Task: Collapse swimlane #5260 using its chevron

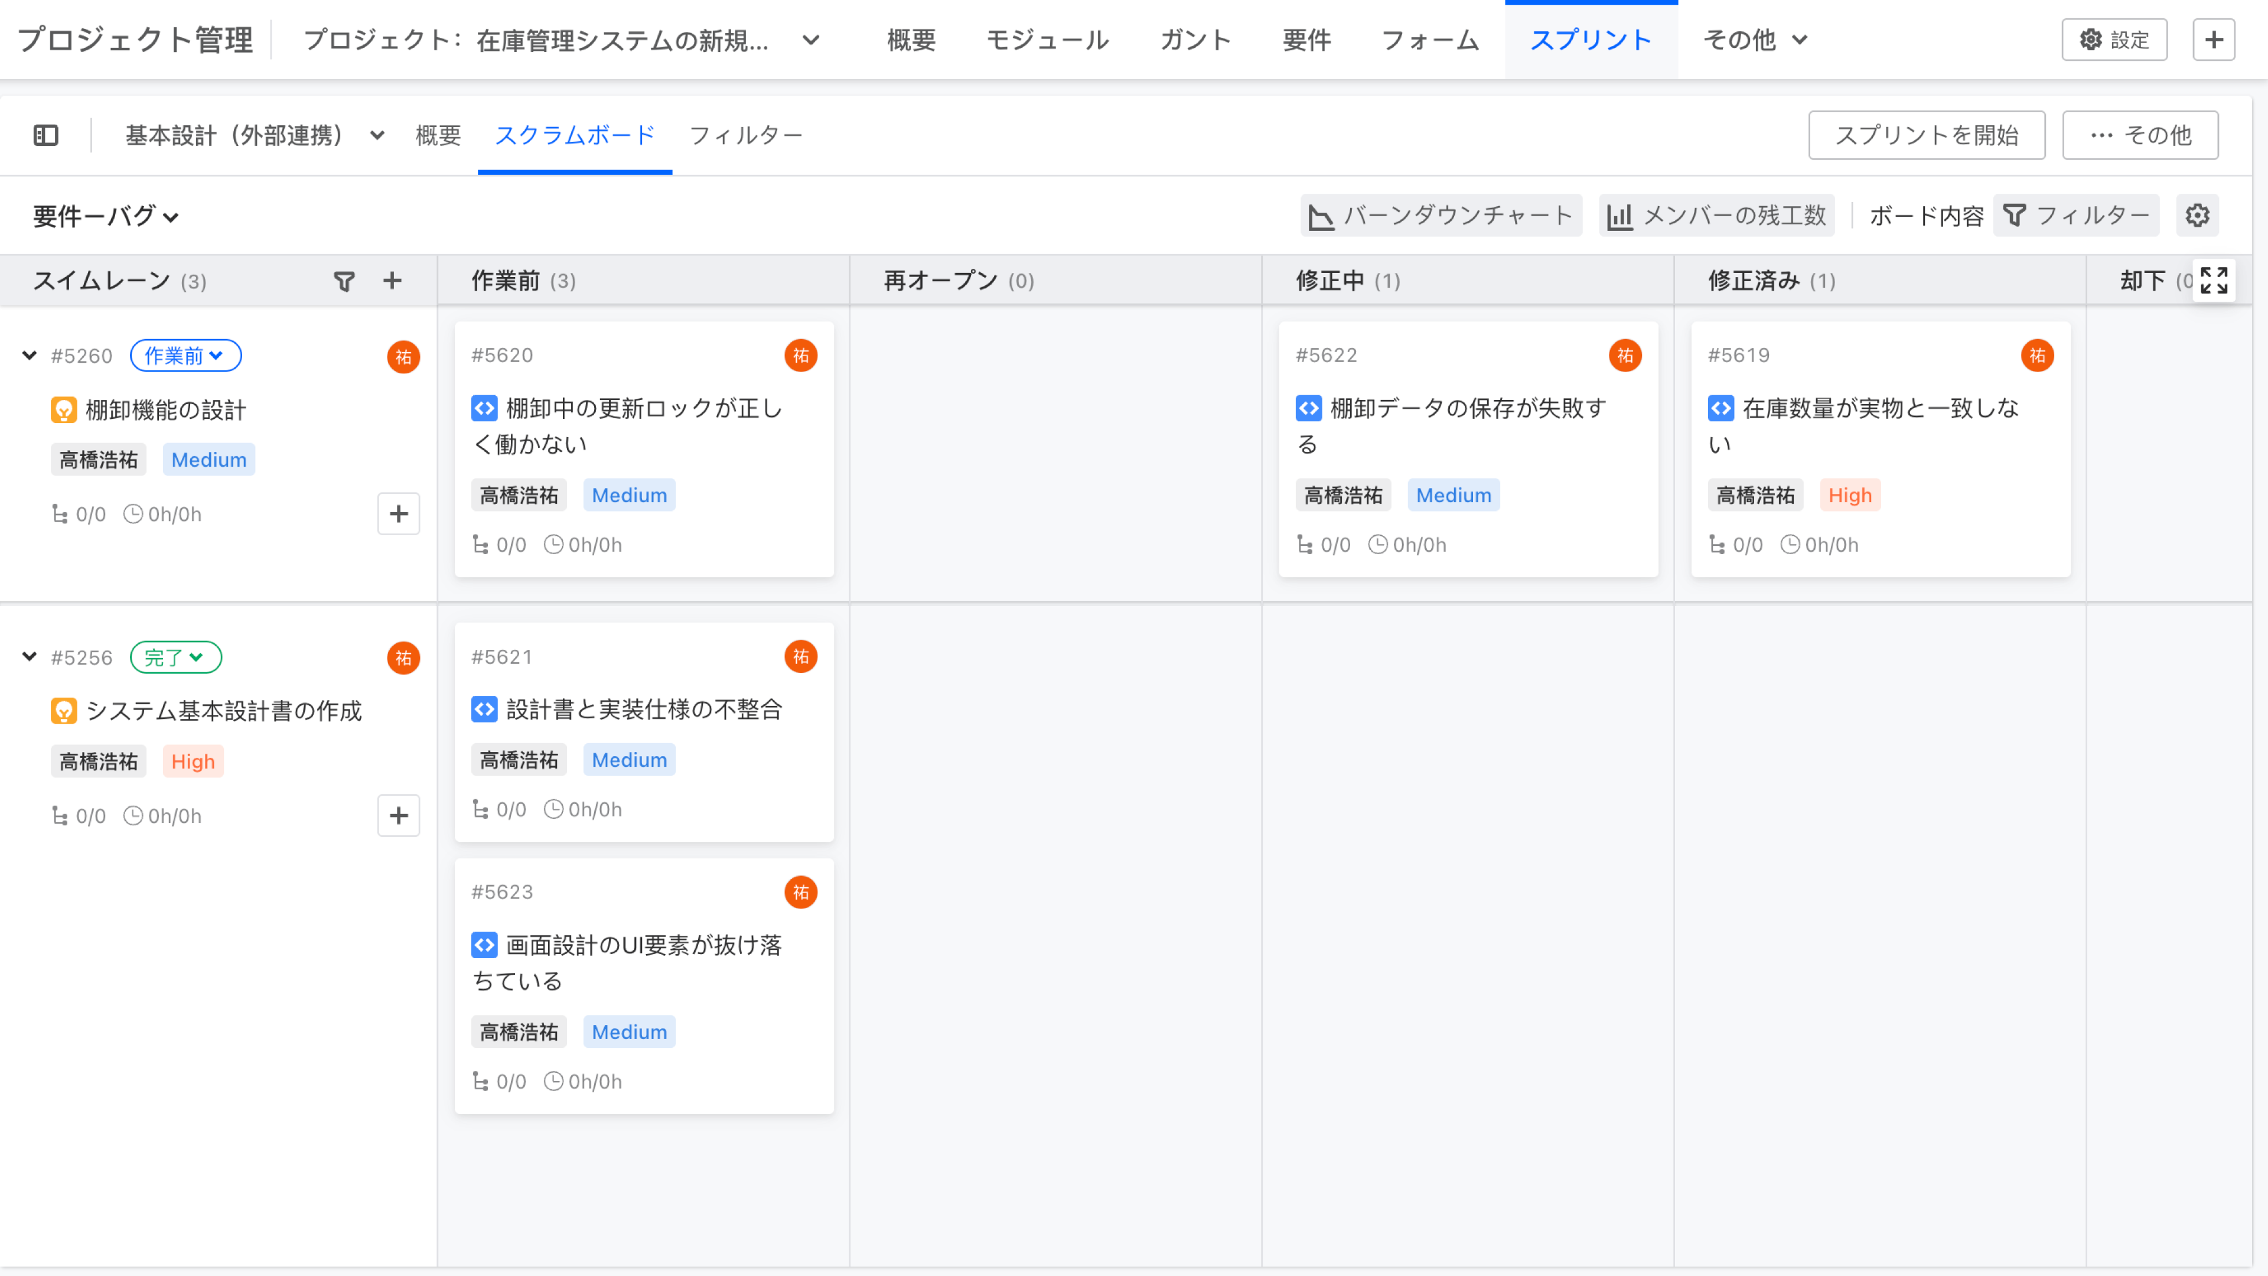Action: pyautogui.click(x=29, y=355)
